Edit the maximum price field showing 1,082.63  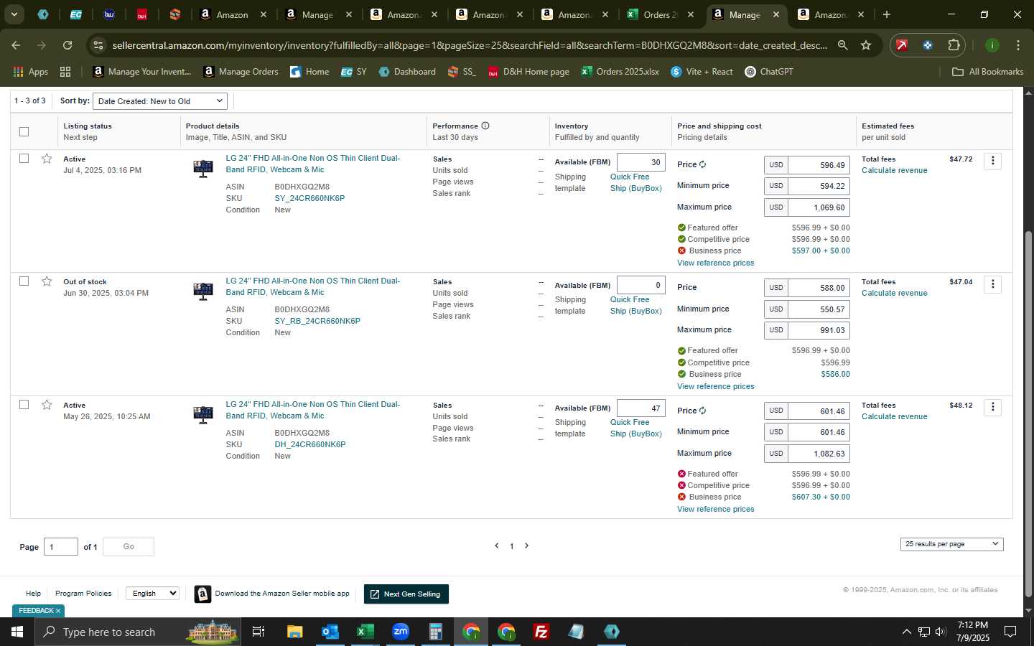coord(819,454)
